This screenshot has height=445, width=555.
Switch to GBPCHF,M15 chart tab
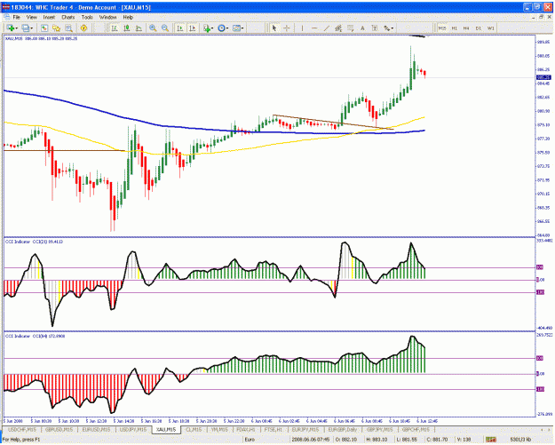click(x=416, y=429)
